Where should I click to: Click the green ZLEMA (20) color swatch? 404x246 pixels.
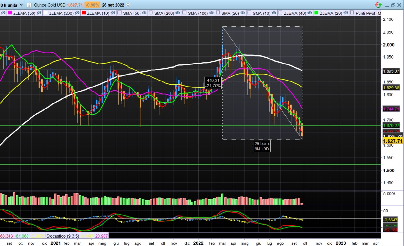coord(316,13)
